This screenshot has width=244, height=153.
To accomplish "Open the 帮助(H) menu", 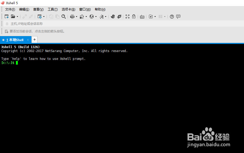I will tap(100, 9).
